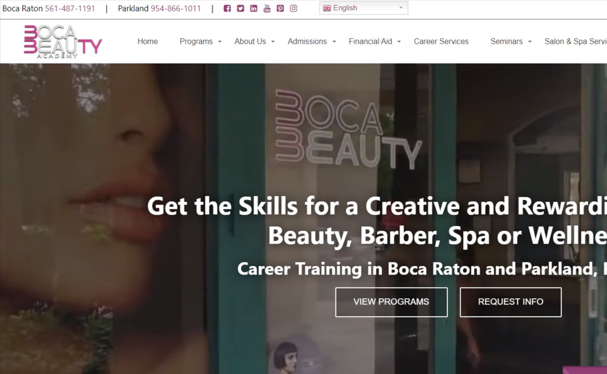Open the English language selector

[363, 8]
